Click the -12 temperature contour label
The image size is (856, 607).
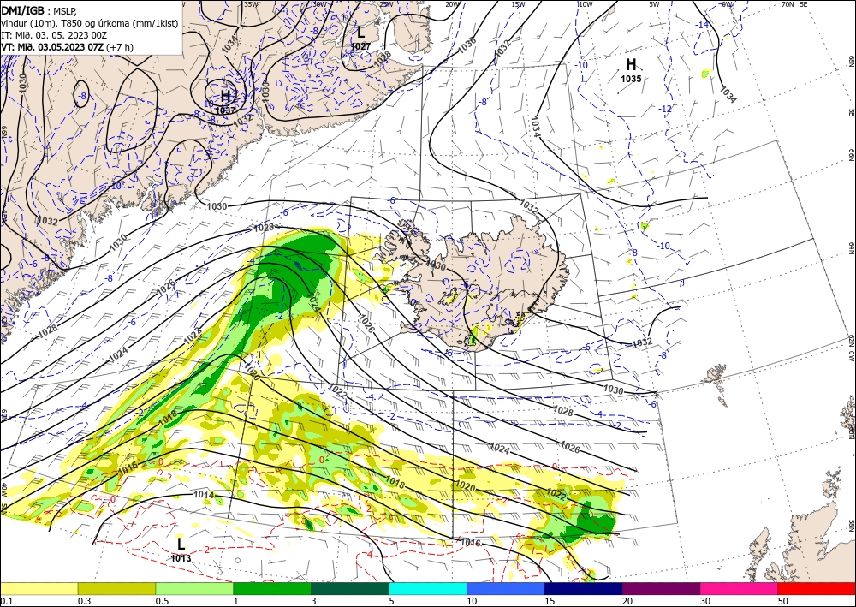[x=665, y=110]
